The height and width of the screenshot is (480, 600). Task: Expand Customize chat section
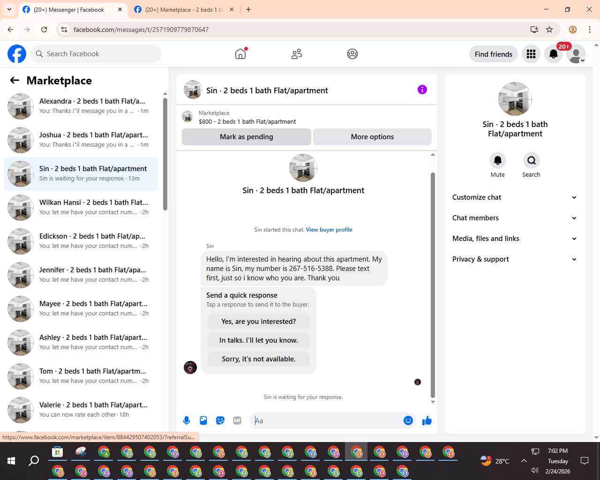(515, 197)
